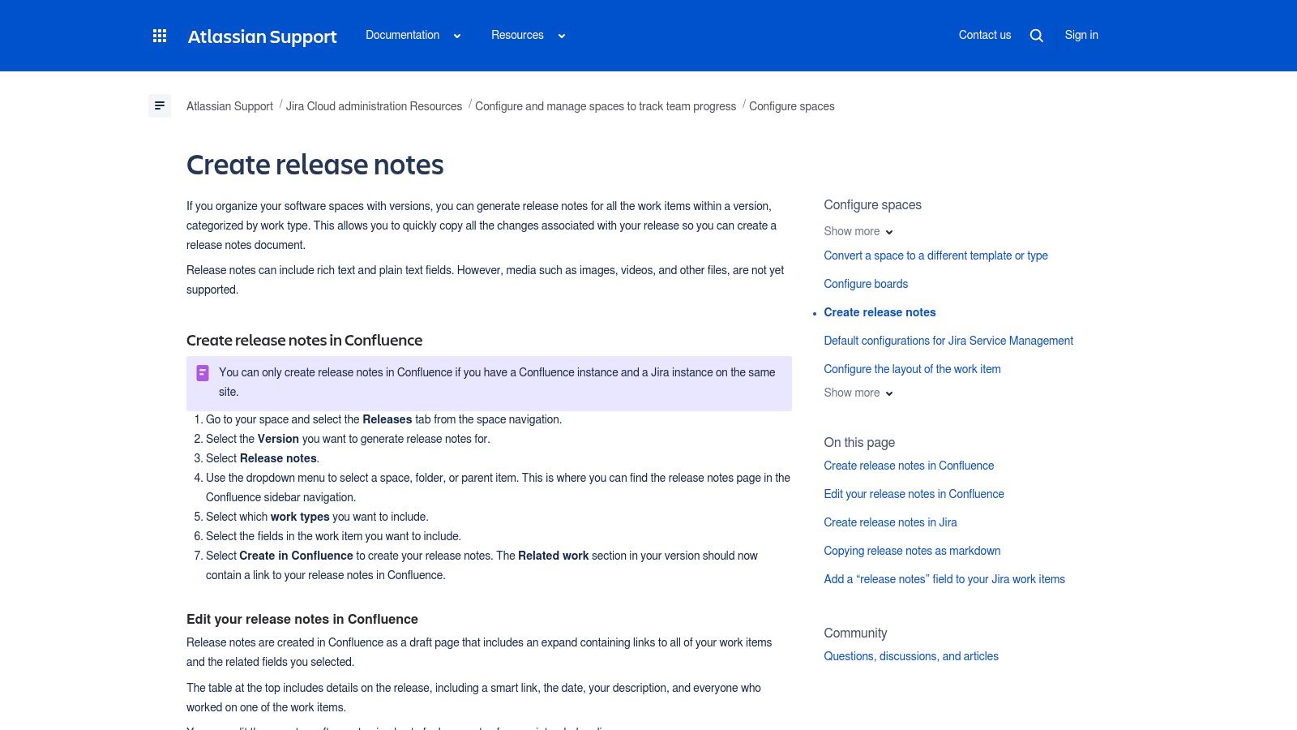Viewport: 1297px width, 730px height.
Task: Select Create release notes in sidebar
Action: [880, 312]
